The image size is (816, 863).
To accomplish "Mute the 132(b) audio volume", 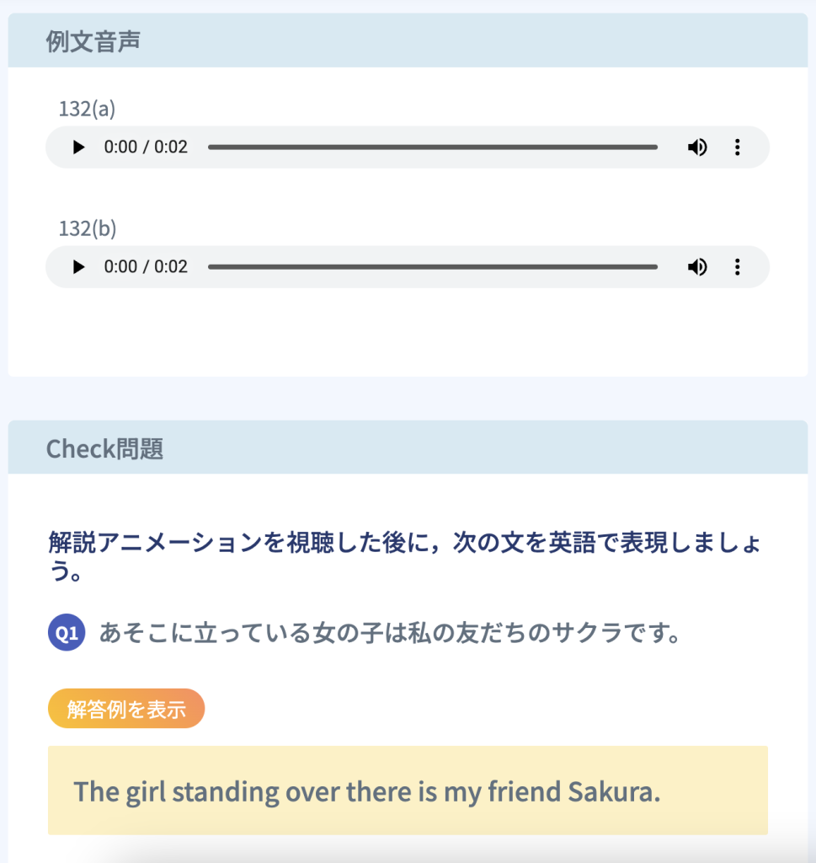I will [696, 267].
